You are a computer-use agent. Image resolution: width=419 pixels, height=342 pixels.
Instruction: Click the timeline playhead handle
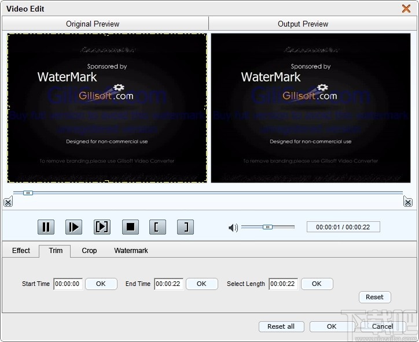click(x=28, y=193)
